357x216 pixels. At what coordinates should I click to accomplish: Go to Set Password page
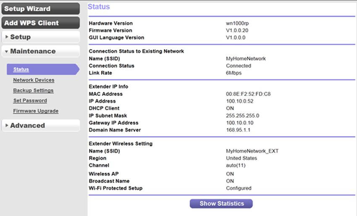point(30,100)
